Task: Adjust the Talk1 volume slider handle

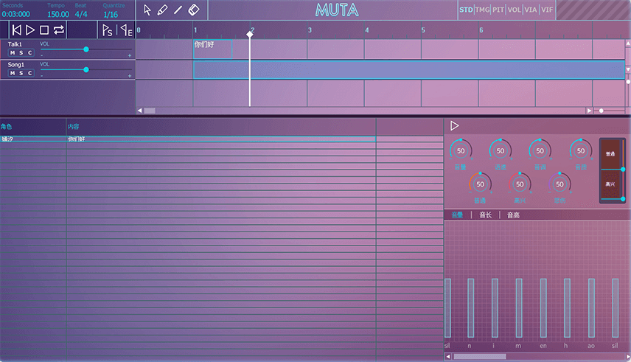Action: point(86,49)
